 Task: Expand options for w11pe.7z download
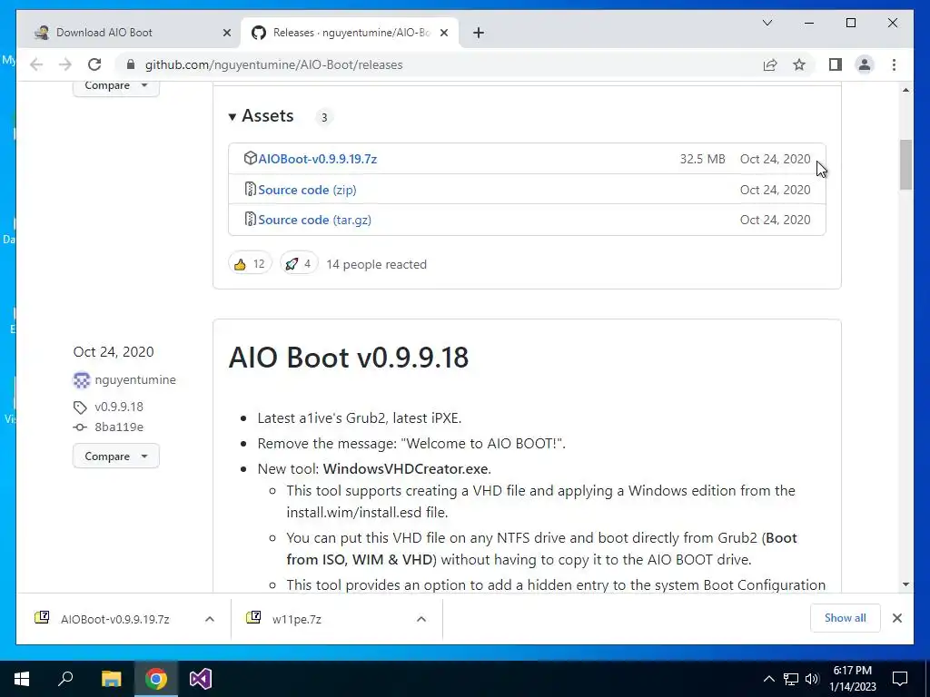point(421,619)
